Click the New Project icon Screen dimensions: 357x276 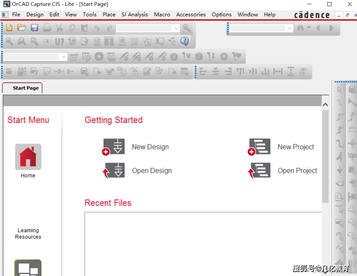pos(259,147)
